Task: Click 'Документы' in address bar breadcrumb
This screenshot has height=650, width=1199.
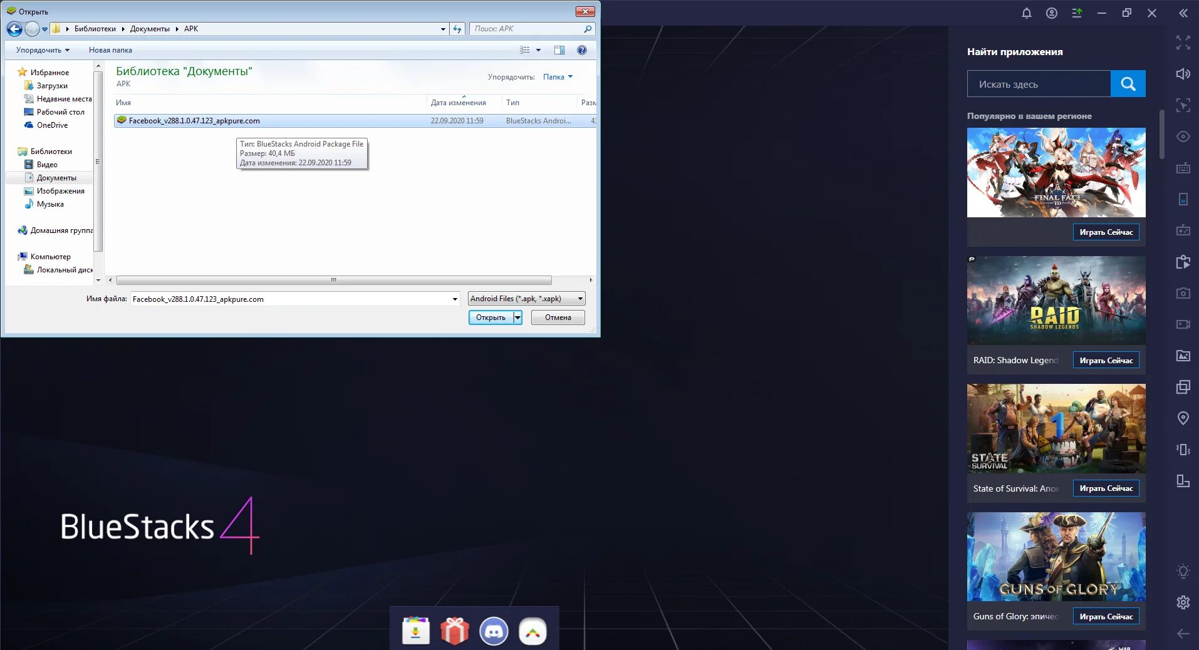Action: coord(150,29)
